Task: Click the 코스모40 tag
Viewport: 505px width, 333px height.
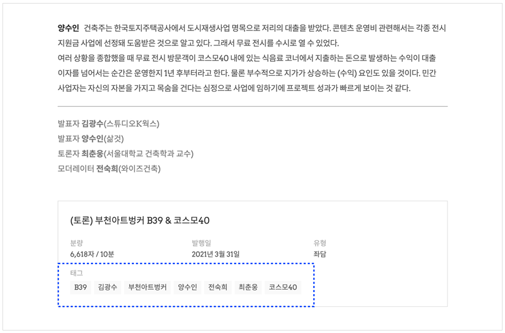Action: pos(283,288)
